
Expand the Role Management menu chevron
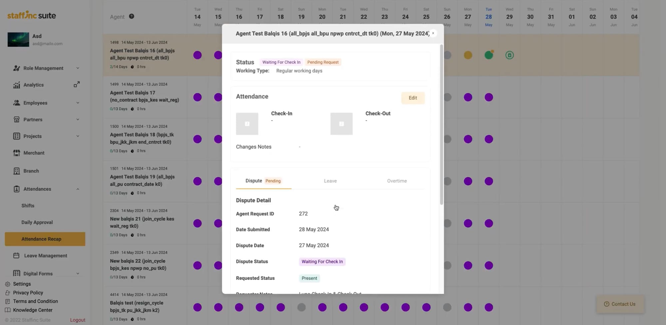point(78,68)
